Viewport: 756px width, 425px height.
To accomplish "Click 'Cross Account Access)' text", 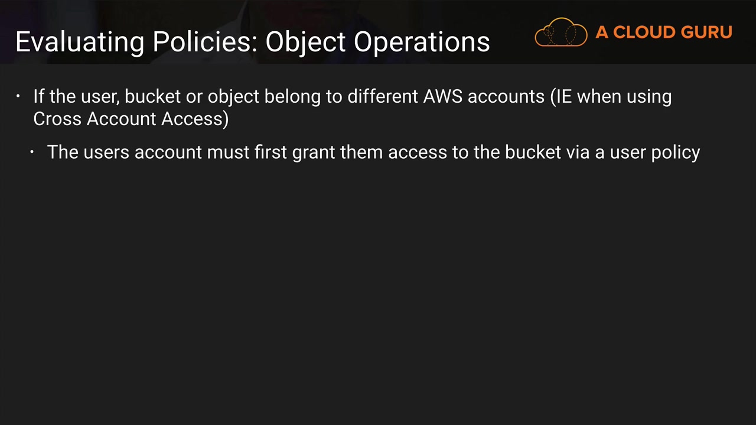I will (x=131, y=119).
